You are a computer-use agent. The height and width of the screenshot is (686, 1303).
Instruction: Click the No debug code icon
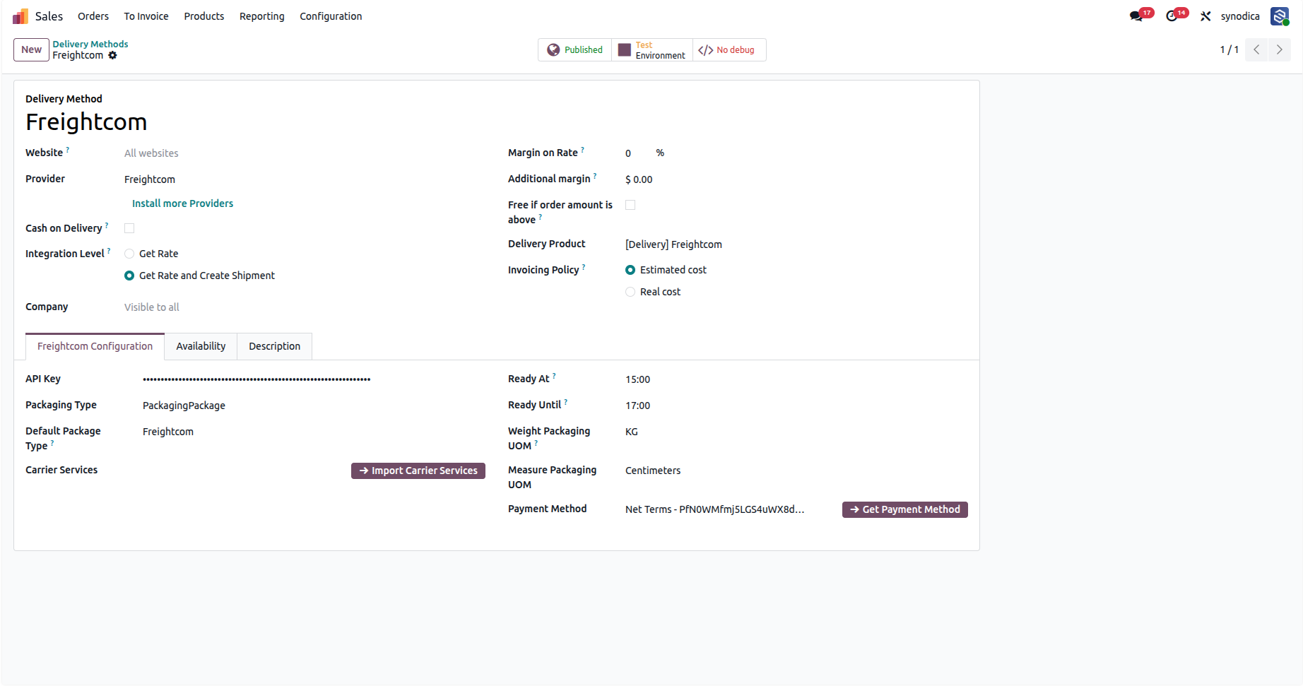click(705, 50)
